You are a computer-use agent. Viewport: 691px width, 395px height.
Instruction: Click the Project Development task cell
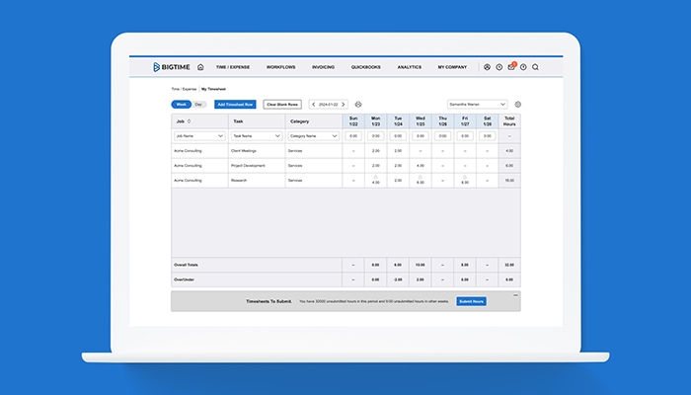click(x=257, y=166)
